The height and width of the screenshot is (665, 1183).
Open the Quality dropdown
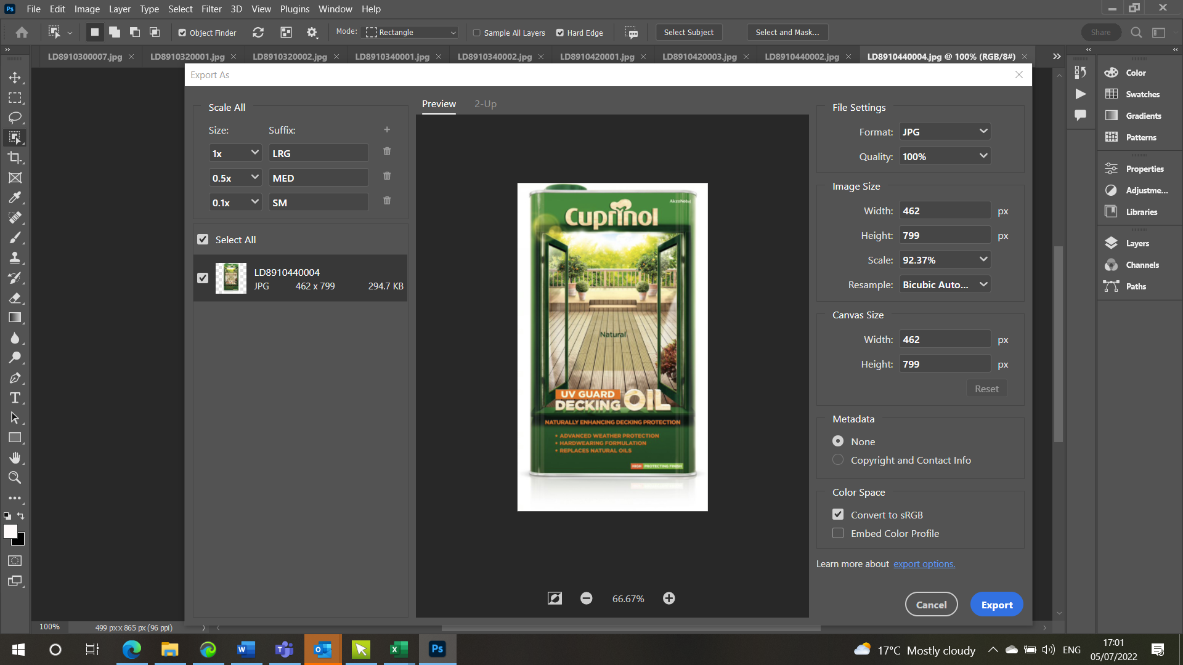pos(945,156)
